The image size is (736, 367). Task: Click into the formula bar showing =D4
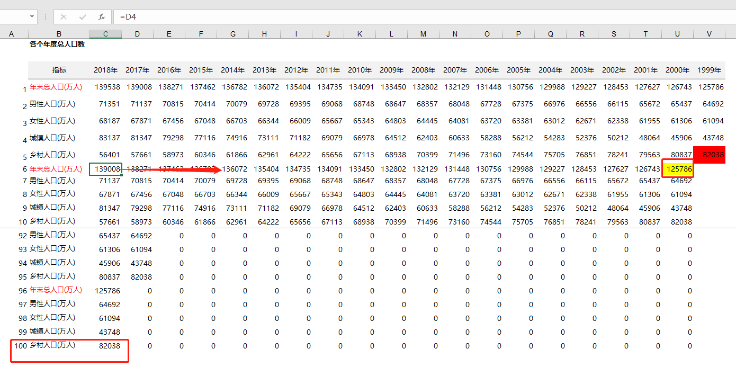click(424, 17)
